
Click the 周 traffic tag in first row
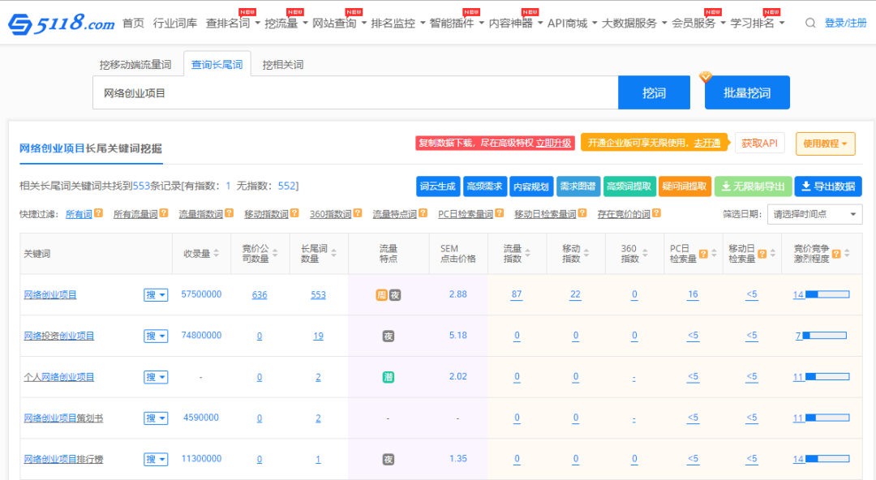click(x=381, y=295)
